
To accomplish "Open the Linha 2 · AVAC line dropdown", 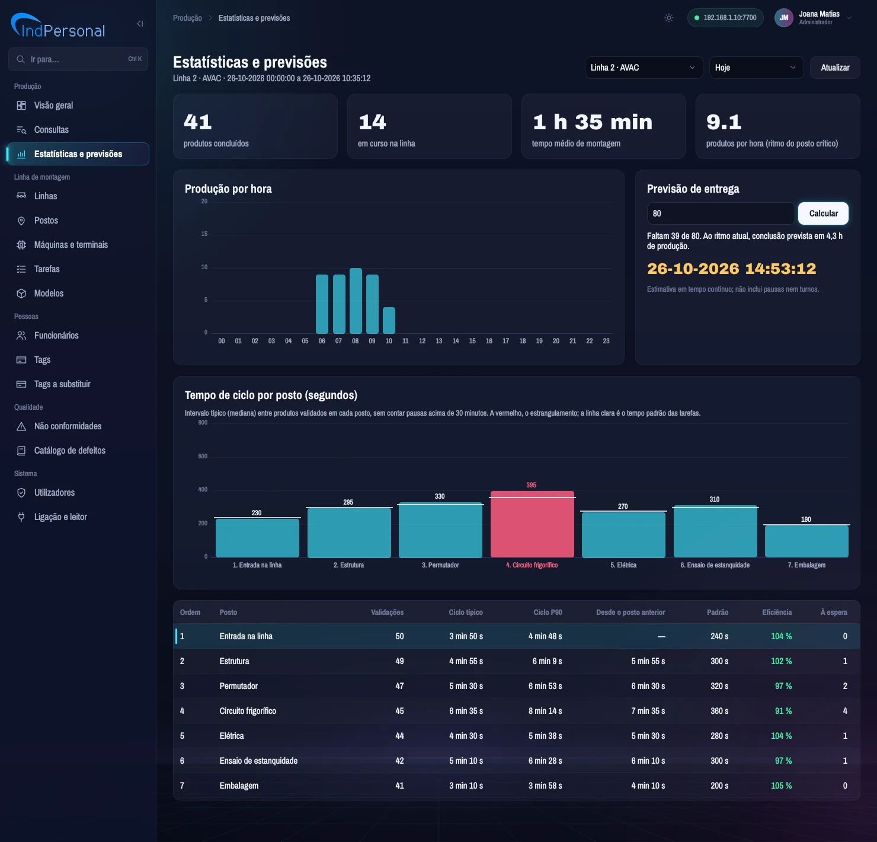I will [x=644, y=68].
